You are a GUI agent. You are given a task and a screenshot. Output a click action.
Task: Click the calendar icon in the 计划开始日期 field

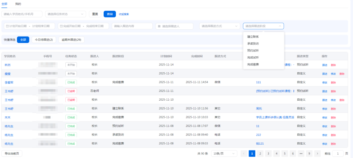[x=7, y=26]
